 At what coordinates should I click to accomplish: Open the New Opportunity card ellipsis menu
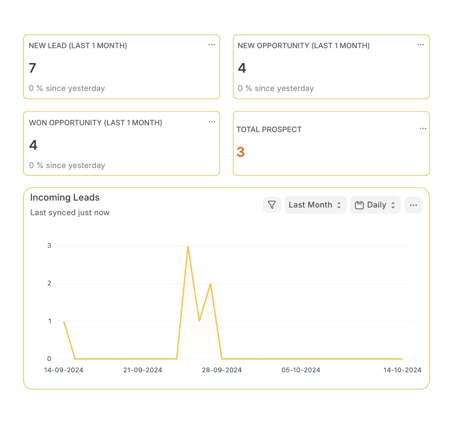tap(421, 45)
